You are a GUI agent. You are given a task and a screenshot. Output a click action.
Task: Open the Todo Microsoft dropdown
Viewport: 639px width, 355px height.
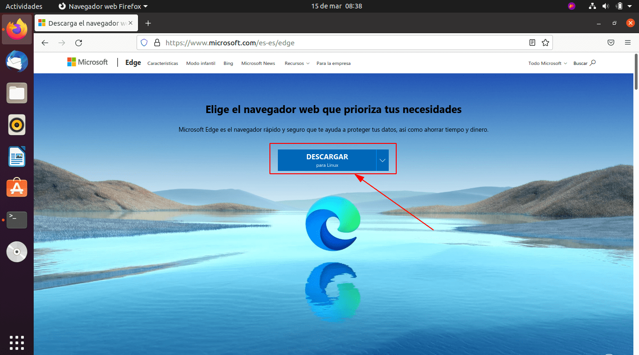[546, 63]
